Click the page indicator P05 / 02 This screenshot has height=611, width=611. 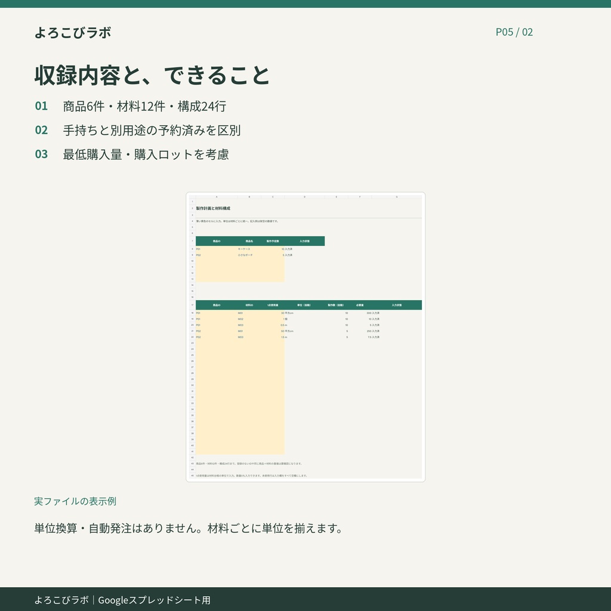514,32
